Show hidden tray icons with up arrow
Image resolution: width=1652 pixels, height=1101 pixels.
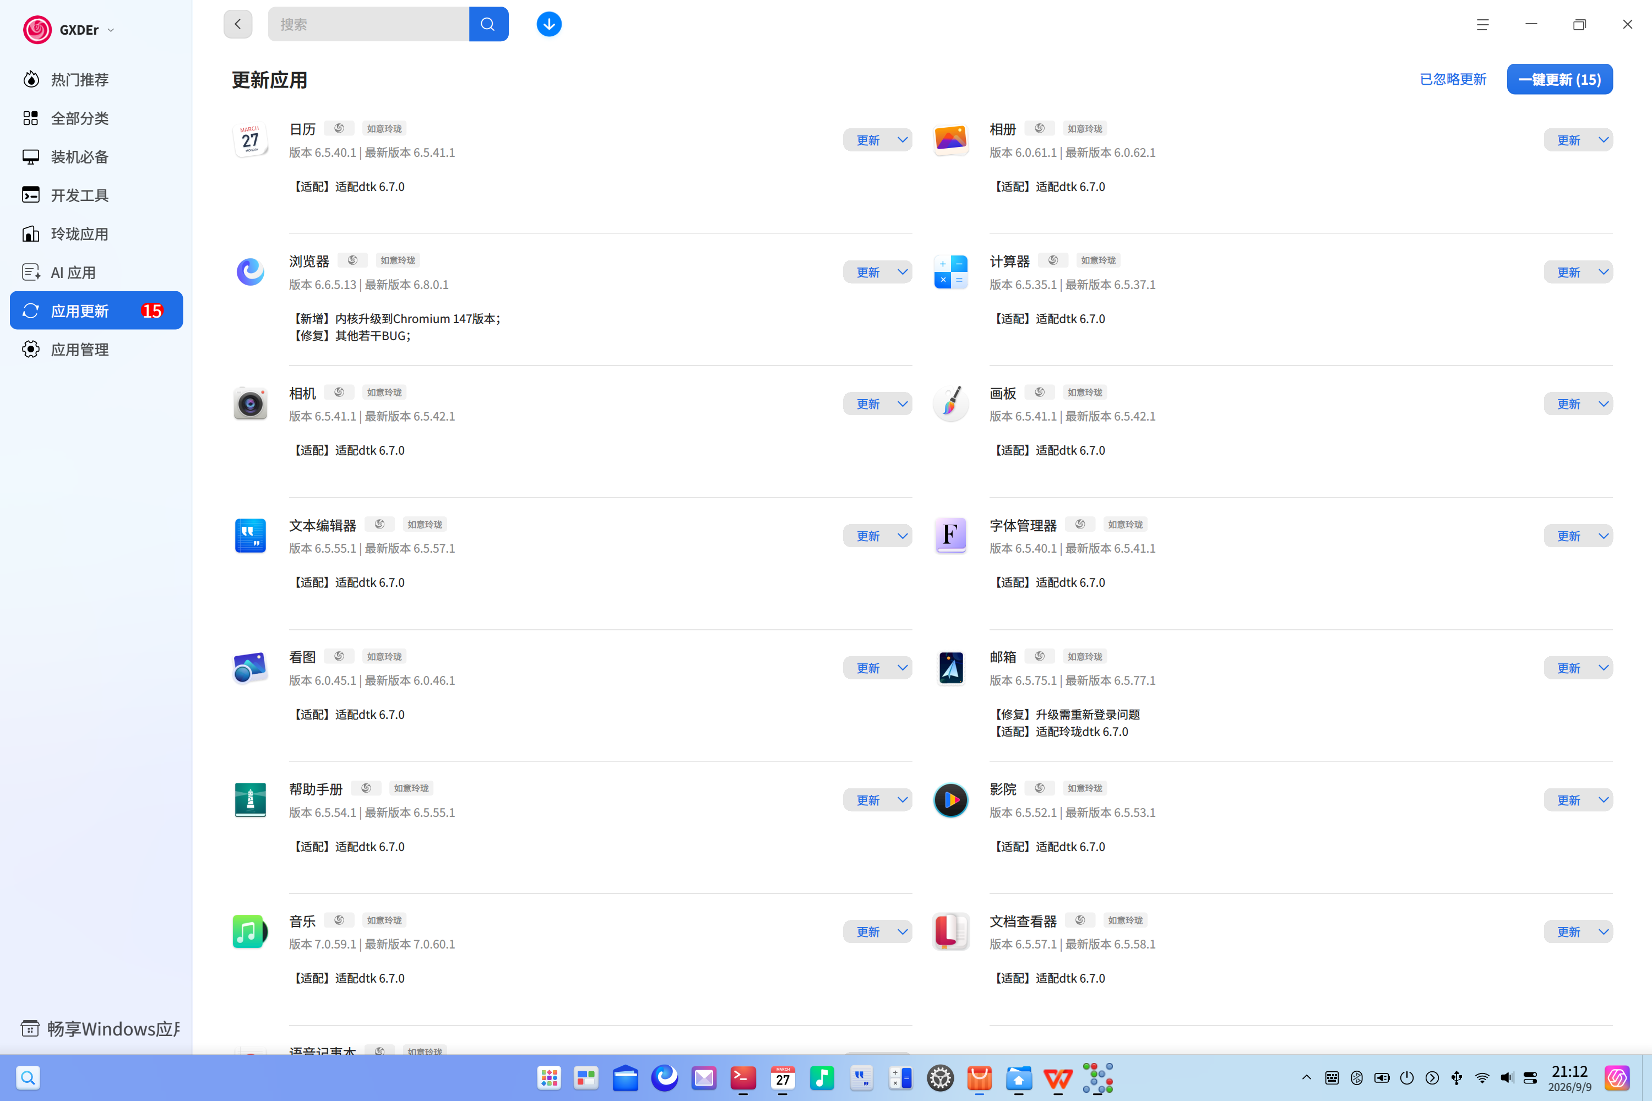1306,1078
